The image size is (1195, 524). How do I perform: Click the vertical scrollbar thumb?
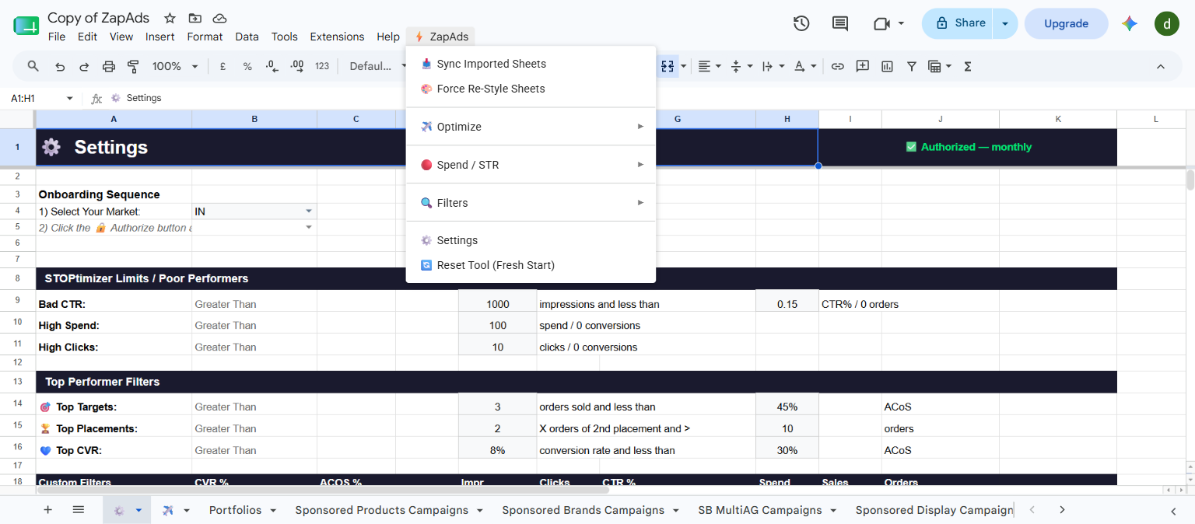tap(1190, 180)
